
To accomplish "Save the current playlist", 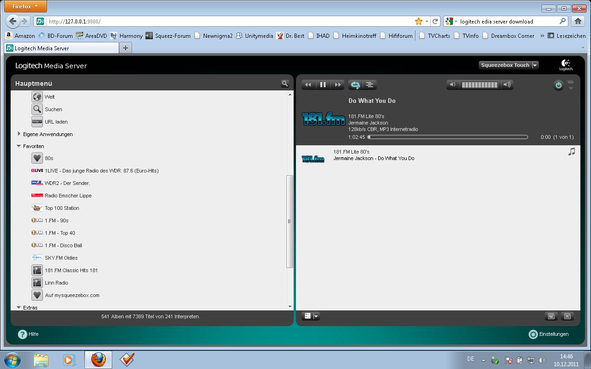I will 551,316.
